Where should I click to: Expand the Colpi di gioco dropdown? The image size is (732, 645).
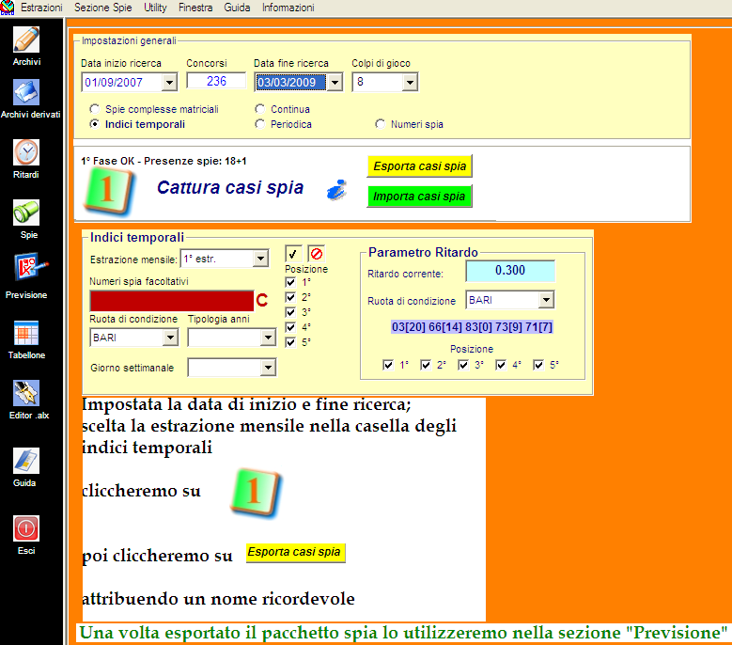(x=410, y=83)
